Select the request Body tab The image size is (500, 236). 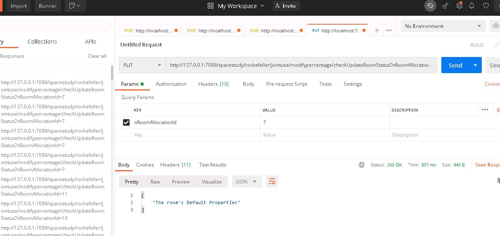tap(249, 84)
